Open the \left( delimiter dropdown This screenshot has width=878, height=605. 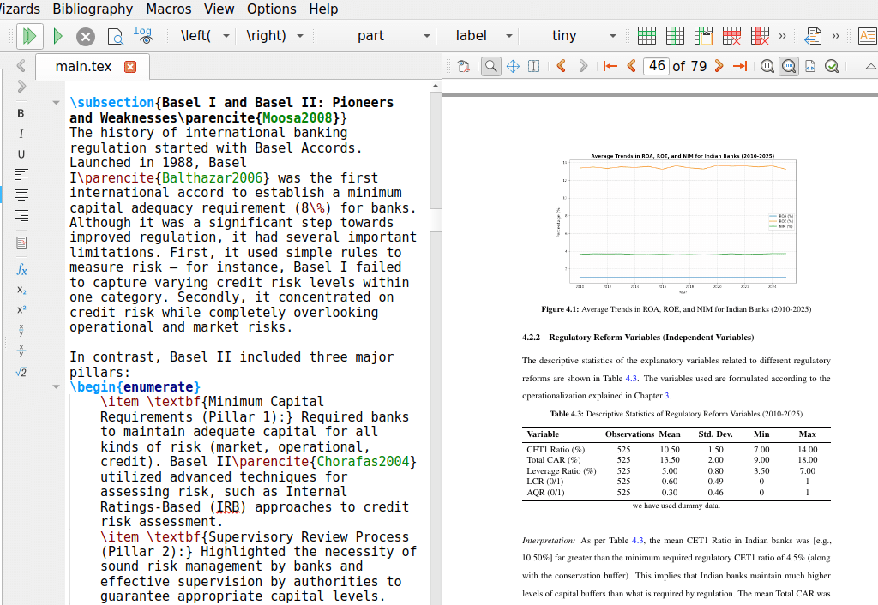point(226,36)
